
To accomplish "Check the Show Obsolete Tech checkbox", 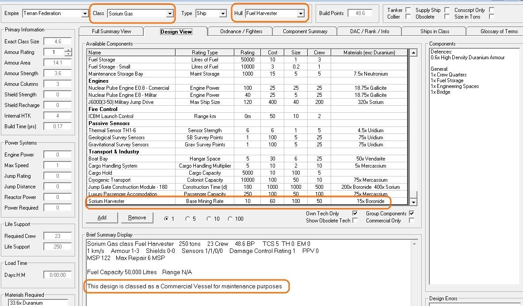I will point(355,220).
